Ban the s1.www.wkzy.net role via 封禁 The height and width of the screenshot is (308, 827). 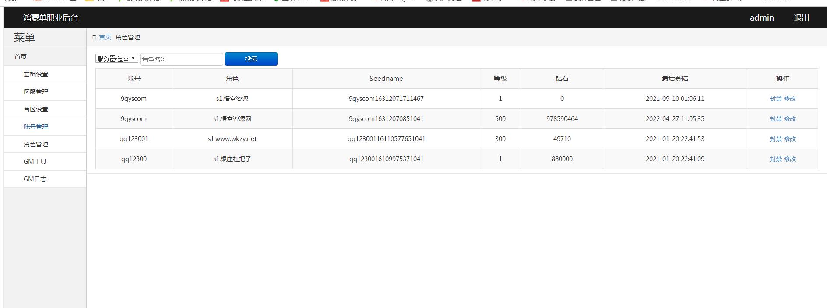tap(775, 139)
